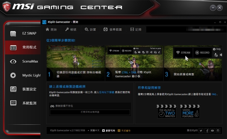Viewport: 227px width, 139px height.
Task: Close the MSI Gaming Center window
Action: [x=220, y=8]
